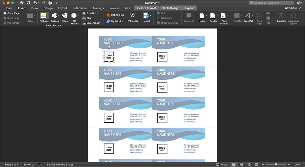Click the Search in Document field
This screenshot has height=167, width=305.
point(271,3)
